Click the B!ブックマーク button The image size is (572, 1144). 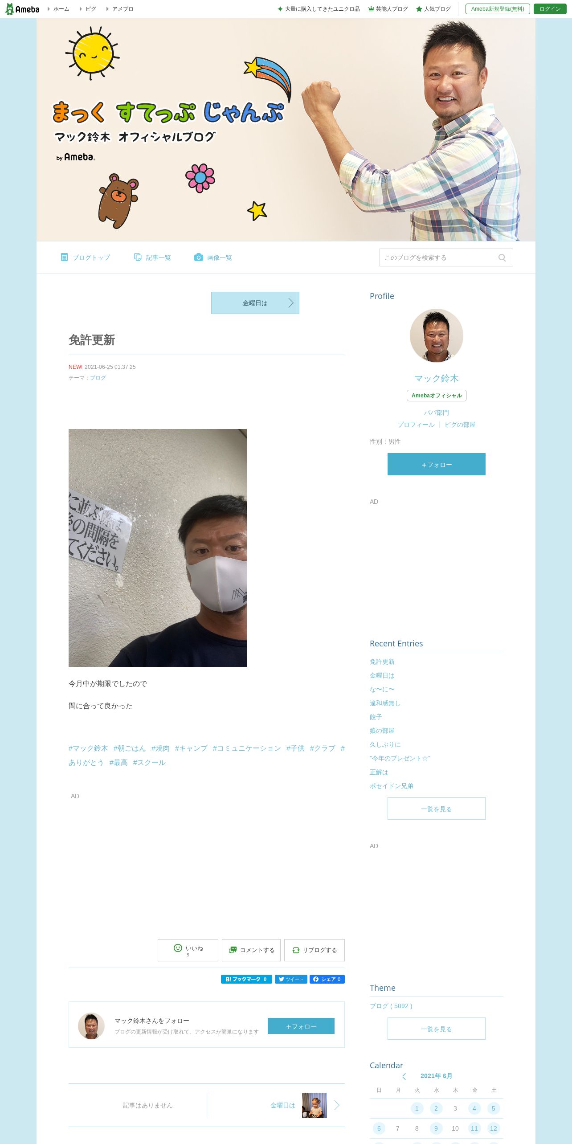pyautogui.click(x=246, y=979)
